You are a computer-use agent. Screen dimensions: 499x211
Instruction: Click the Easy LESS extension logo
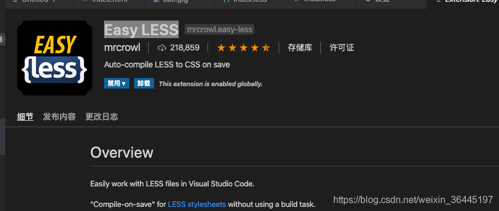[55, 58]
